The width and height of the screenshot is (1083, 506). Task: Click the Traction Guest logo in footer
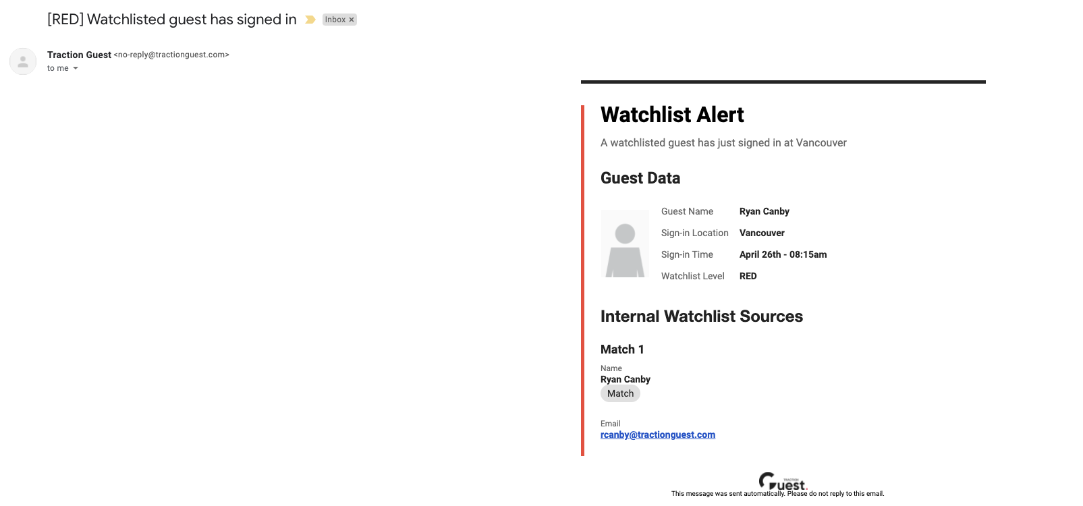pos(783,481)
